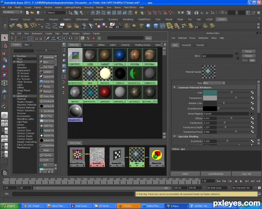This screenshot has height=209, width=262.
Task: Collapse the Specular Shading section
Action: point(174,136)
